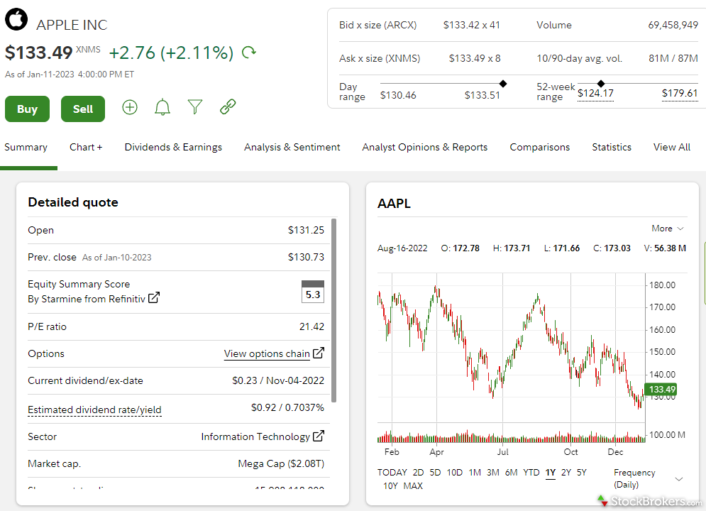Click the Volume value 69,458,949
706x511 pixels.
click(673, 26)
